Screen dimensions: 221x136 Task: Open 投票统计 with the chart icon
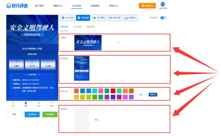tap(131, 18)
